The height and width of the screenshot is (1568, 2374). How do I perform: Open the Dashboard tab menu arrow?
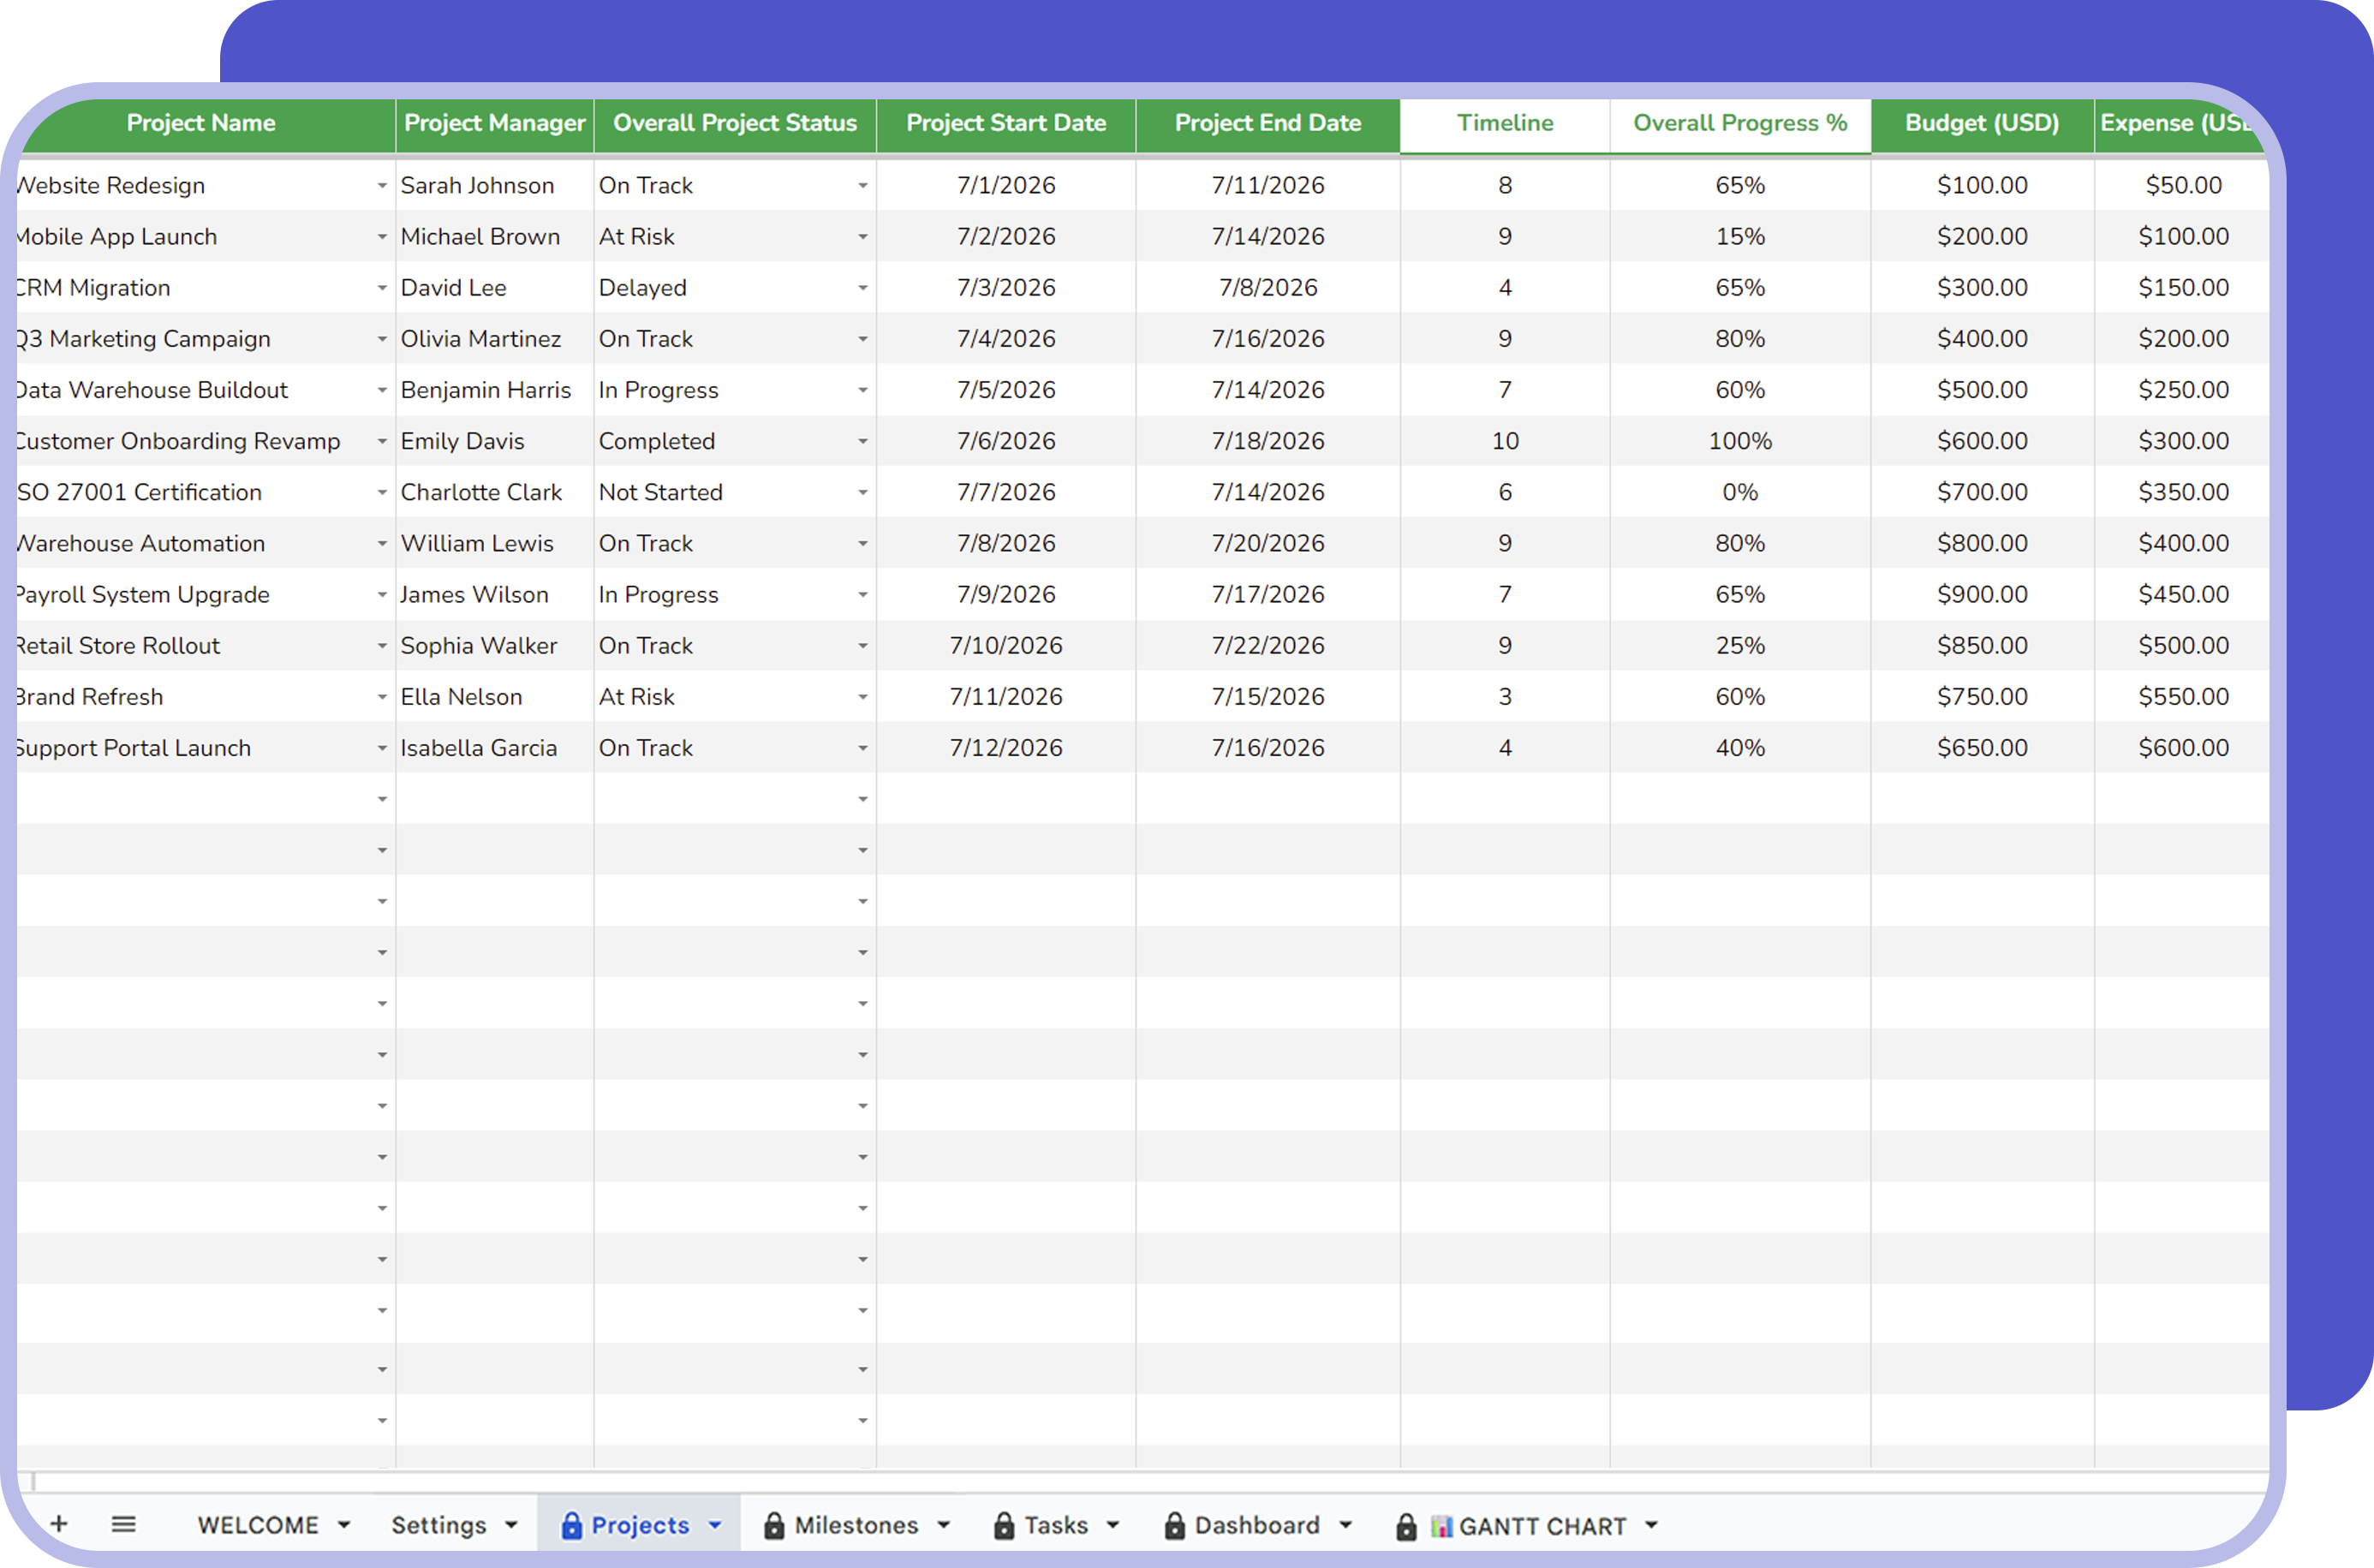(x=1346, y=1525)
